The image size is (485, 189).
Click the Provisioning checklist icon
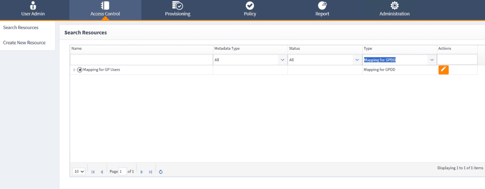click(177, 6)
